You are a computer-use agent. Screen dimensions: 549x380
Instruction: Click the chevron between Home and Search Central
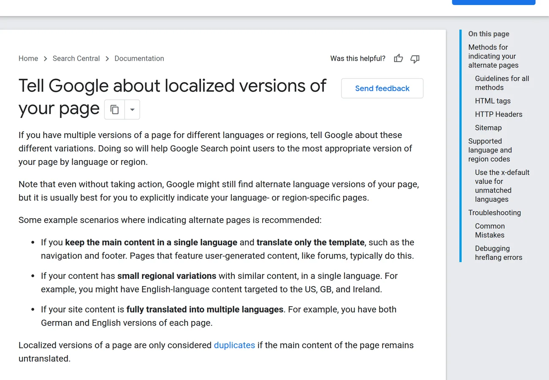[45, 59]
